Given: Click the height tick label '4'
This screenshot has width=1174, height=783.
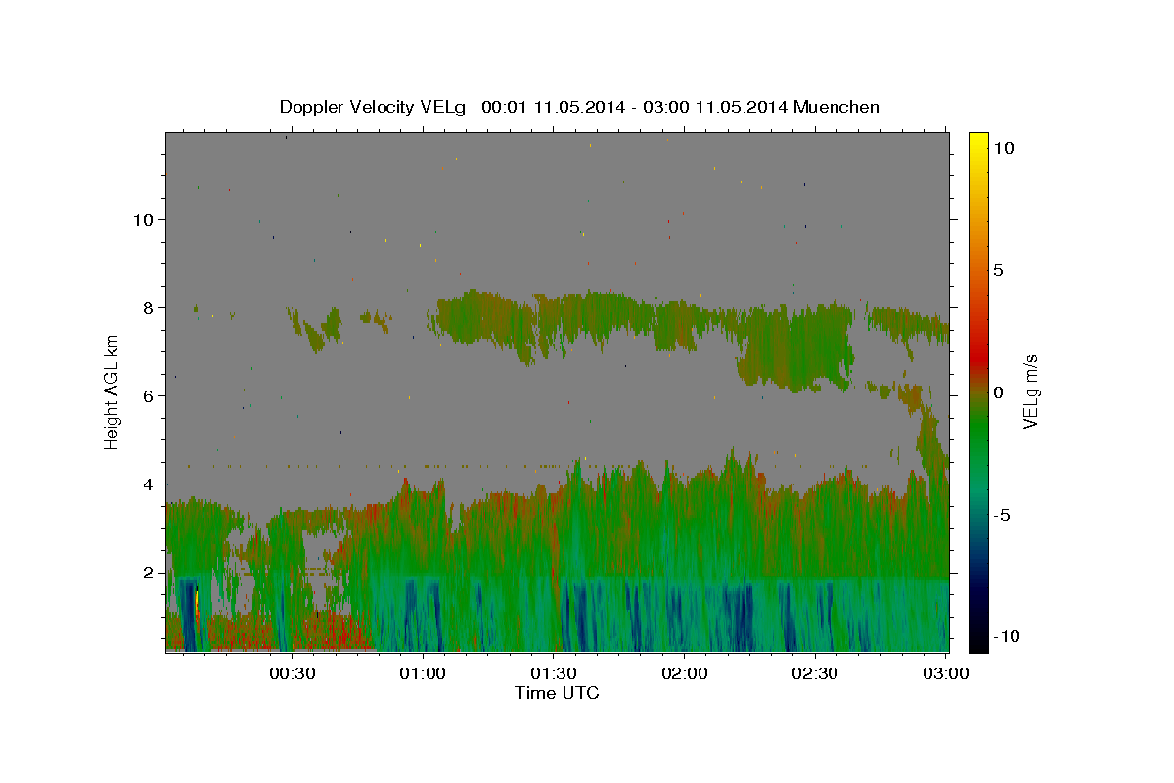Looking at the screenshot, I should [148, 484].
